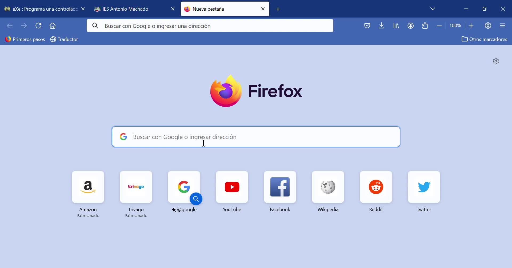512x268 pixels.
Task: Reset zoom level showing 100%
Action: click(455, 26)
